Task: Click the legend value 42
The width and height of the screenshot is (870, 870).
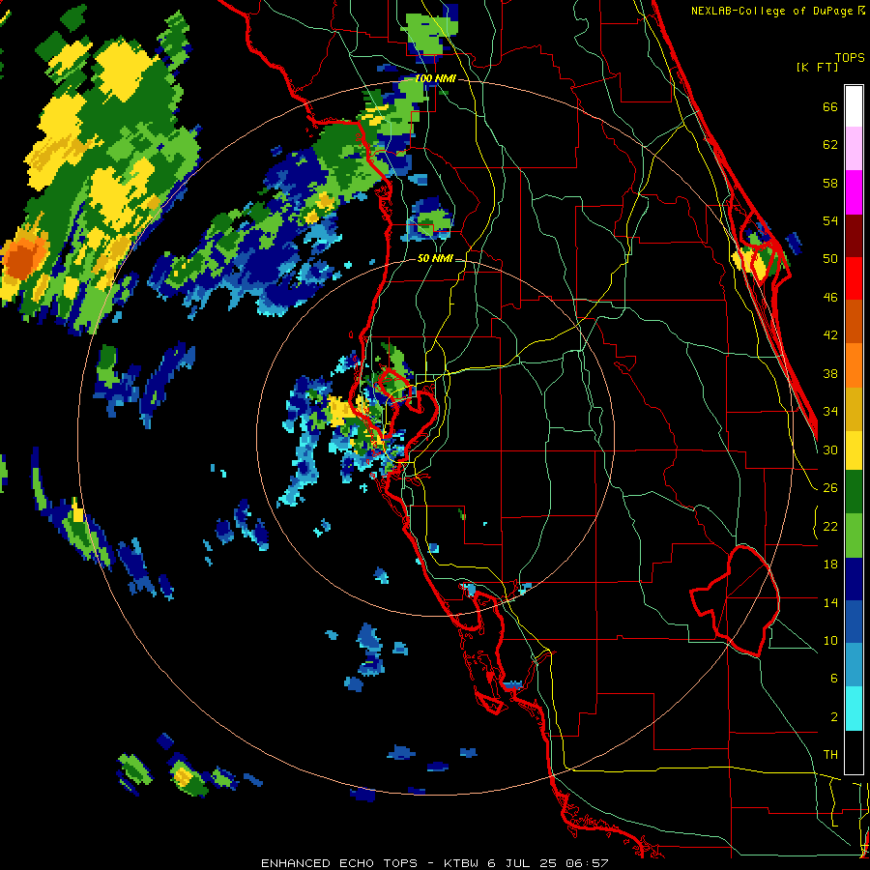Action: tap(830, 335)
